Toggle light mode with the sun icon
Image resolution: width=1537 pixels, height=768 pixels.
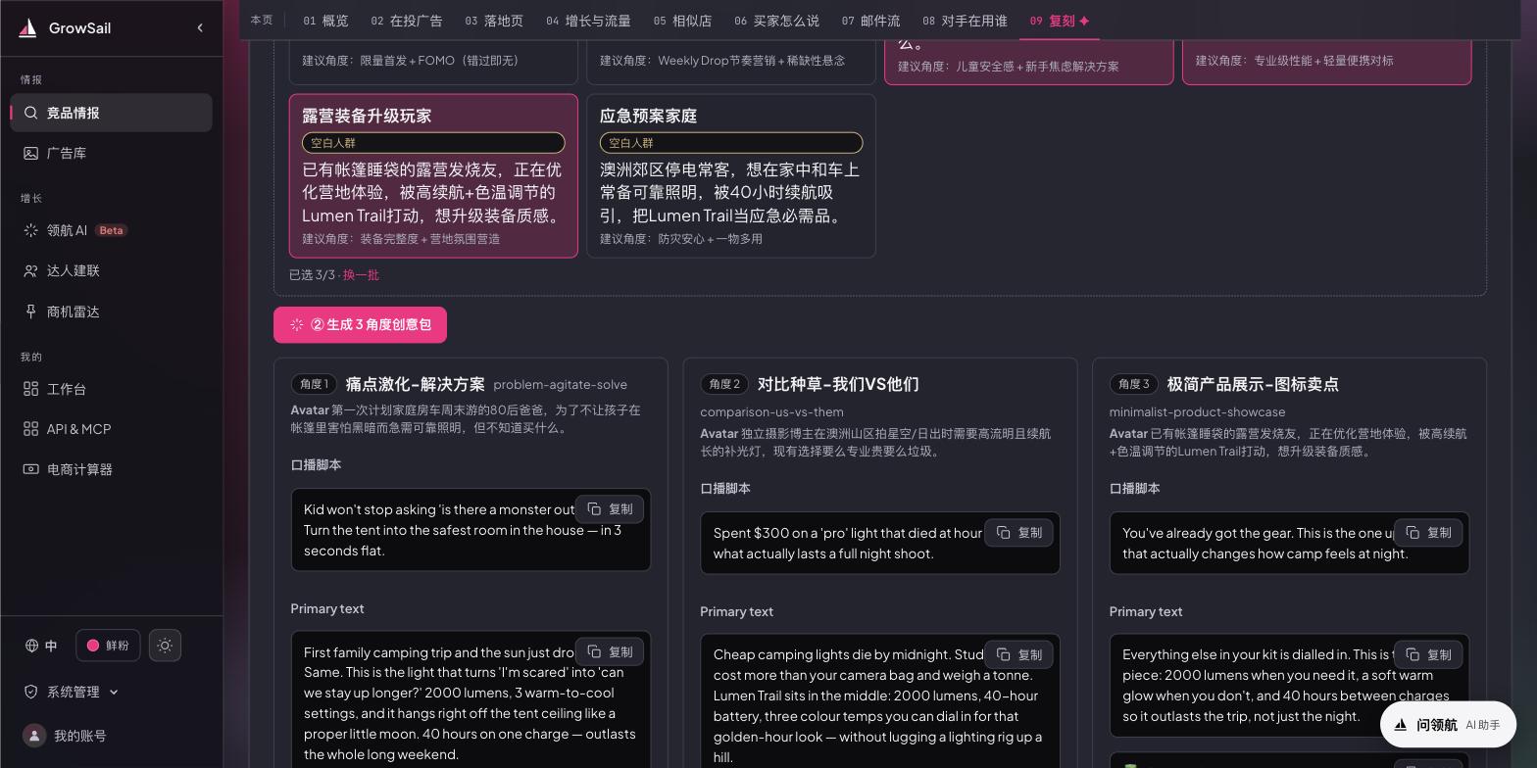click(x=165, y=646)
